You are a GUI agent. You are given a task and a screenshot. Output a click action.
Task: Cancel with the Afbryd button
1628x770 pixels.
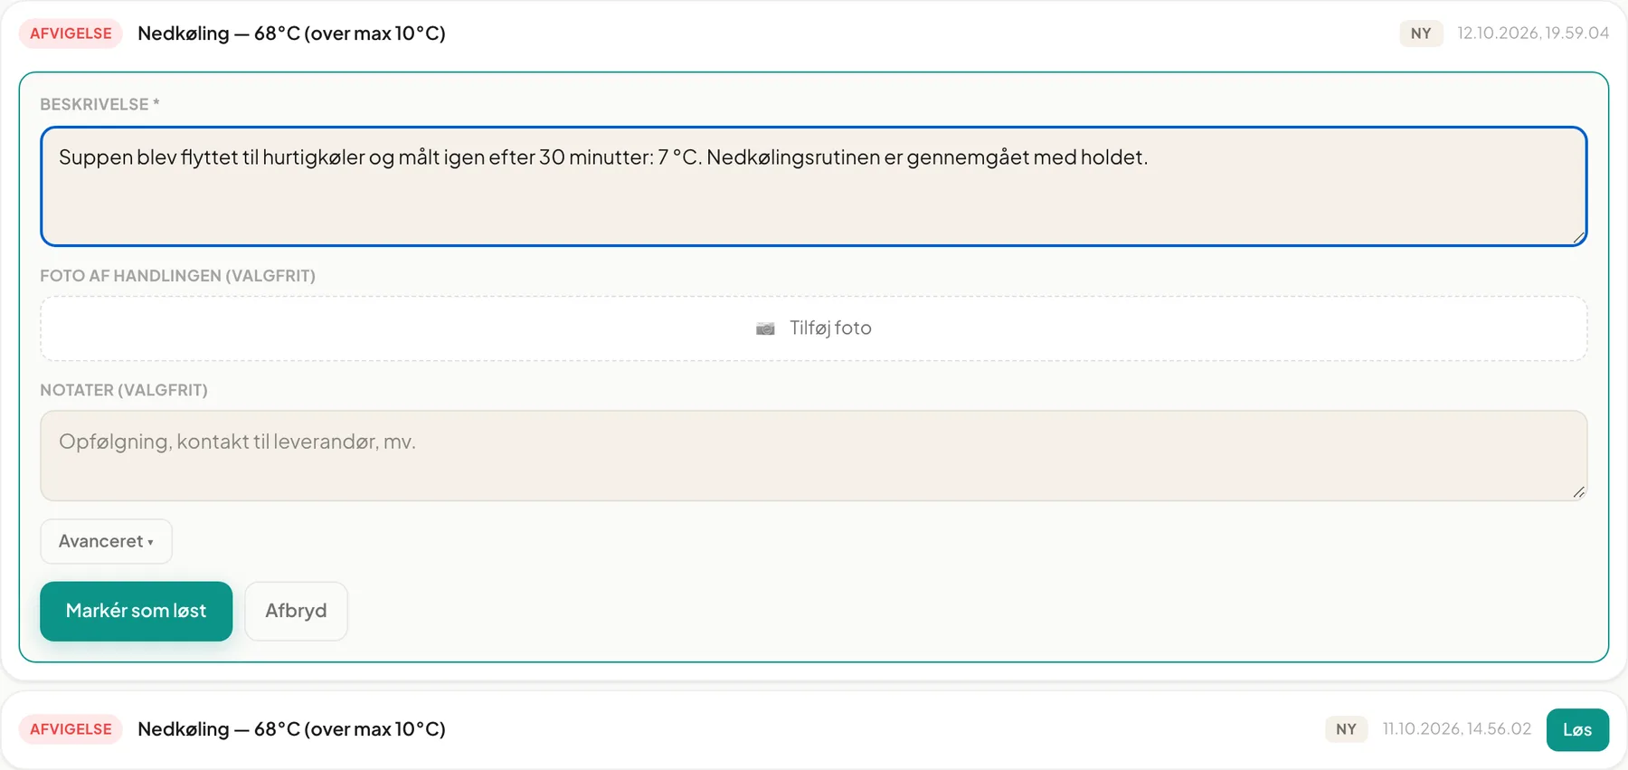click(296, 611)
